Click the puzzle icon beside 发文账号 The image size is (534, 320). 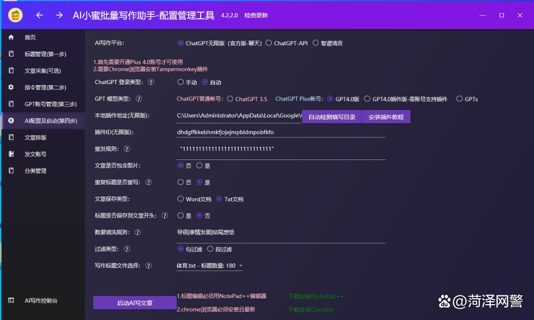11,154
